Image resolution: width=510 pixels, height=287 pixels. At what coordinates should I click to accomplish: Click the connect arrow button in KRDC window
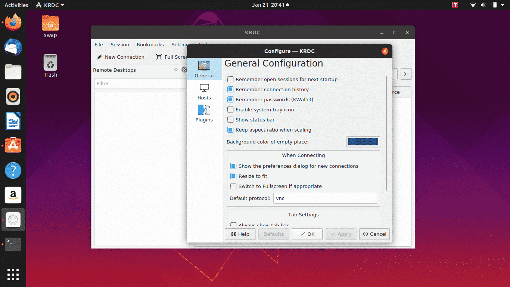point(406,74)
